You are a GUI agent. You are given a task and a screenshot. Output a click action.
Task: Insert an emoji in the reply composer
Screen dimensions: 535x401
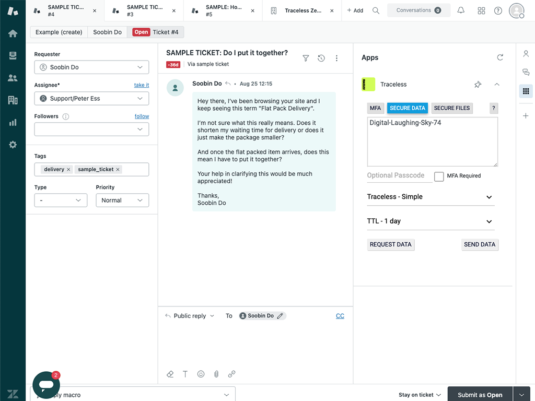pos(201,374)
